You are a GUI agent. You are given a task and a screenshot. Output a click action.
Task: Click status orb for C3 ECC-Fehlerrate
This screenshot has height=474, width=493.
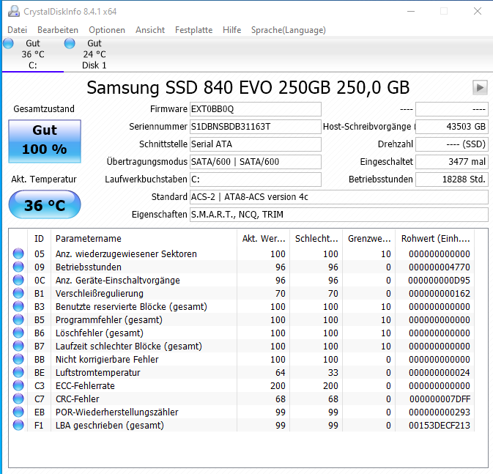pyautogui.click(x=18, y=385)
